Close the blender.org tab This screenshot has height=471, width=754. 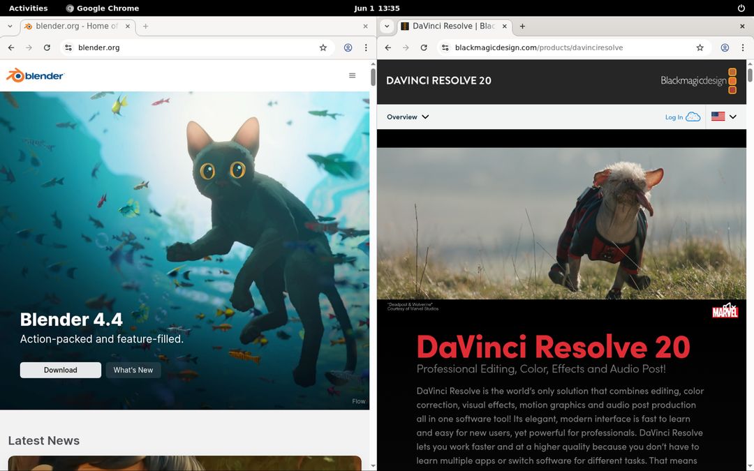(x=128, y=27)
